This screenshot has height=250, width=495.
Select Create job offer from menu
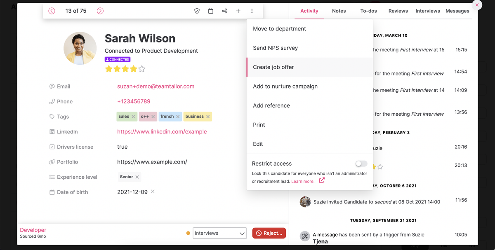[273, 67]
